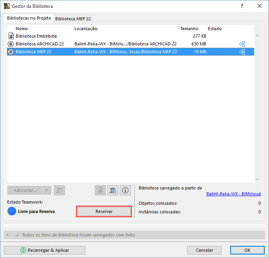Select the Biblioteca Embebida row

click(130, 36)
